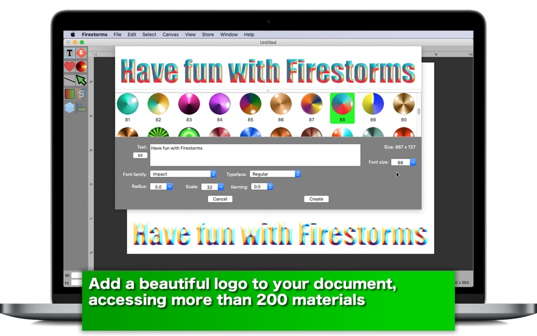Pick the green arrow selection tool

coord(81,80)
